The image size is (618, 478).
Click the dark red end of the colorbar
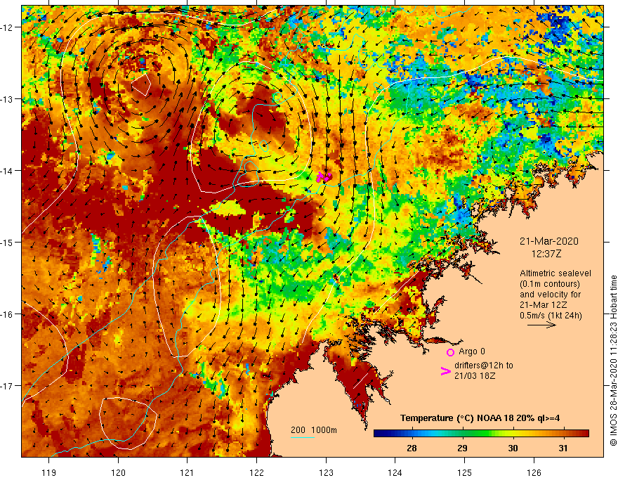pos(584,434)
